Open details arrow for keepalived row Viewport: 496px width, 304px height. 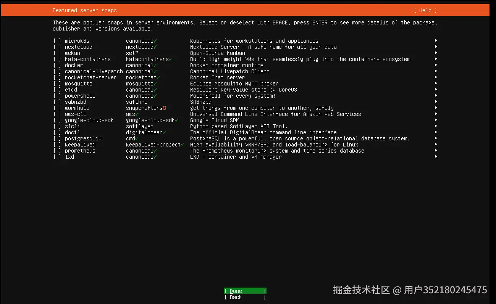click(x=436, y=144)
